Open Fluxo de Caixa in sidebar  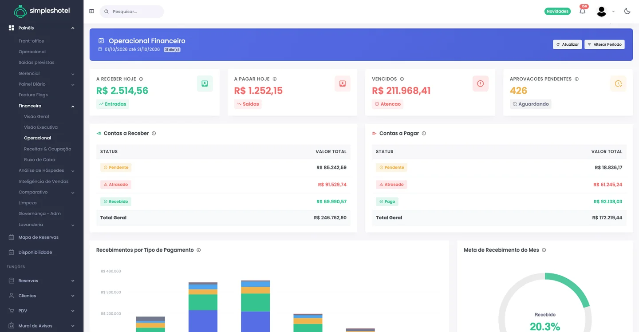point(39,159)
